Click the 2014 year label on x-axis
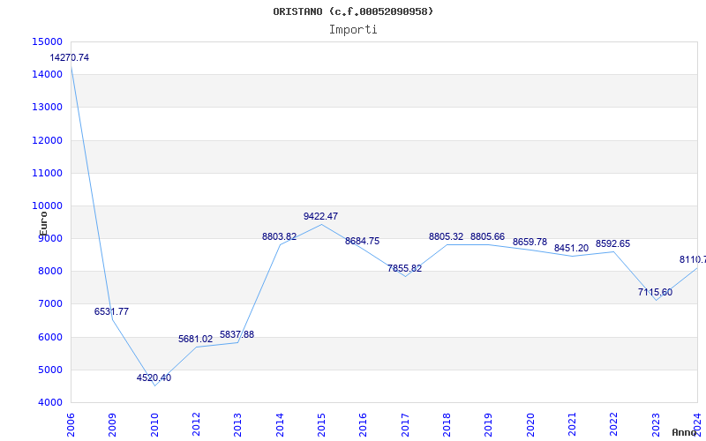Screen dimensions: 706x441 point(280,424)
